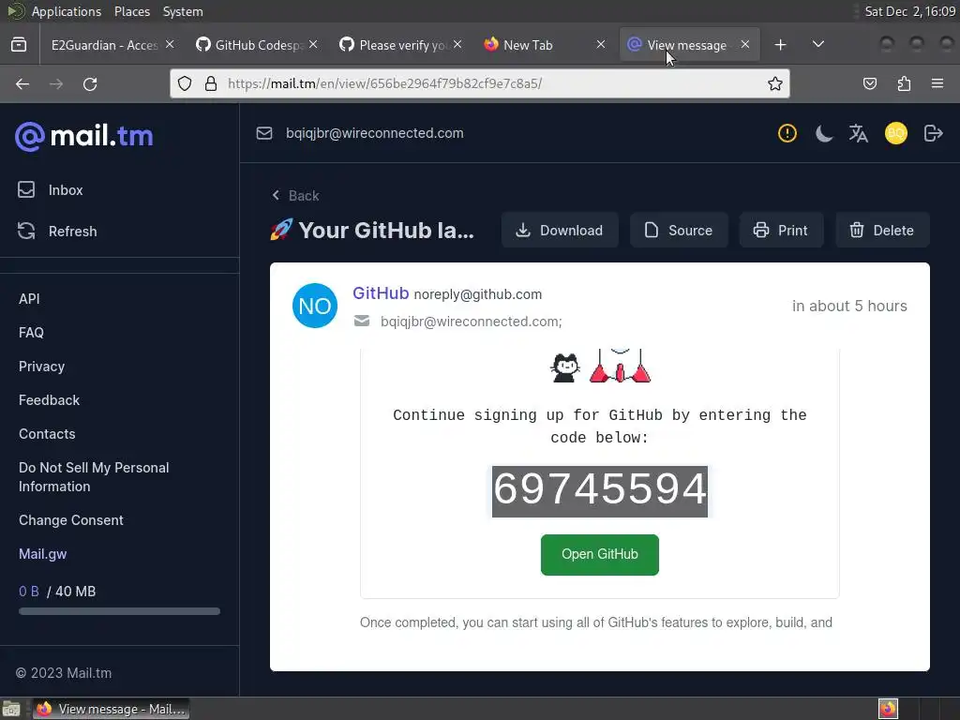Open Firefox hamburger menu
Screen dimensions: 960x720
coord(937,83)
